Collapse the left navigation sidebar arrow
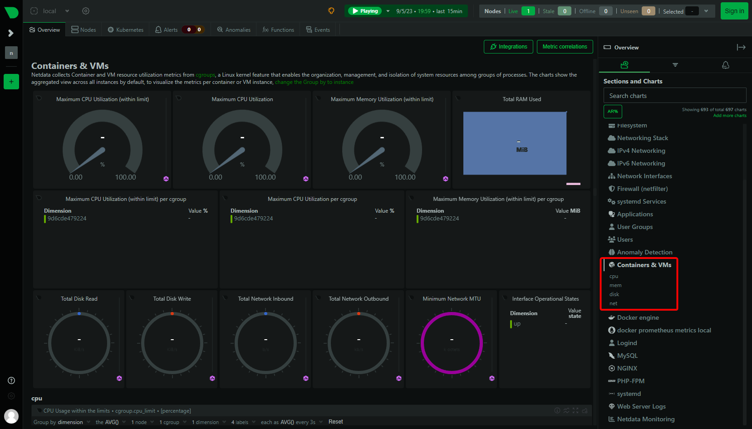The width and height of the screenshot is (752, 429). pos(11,33)
